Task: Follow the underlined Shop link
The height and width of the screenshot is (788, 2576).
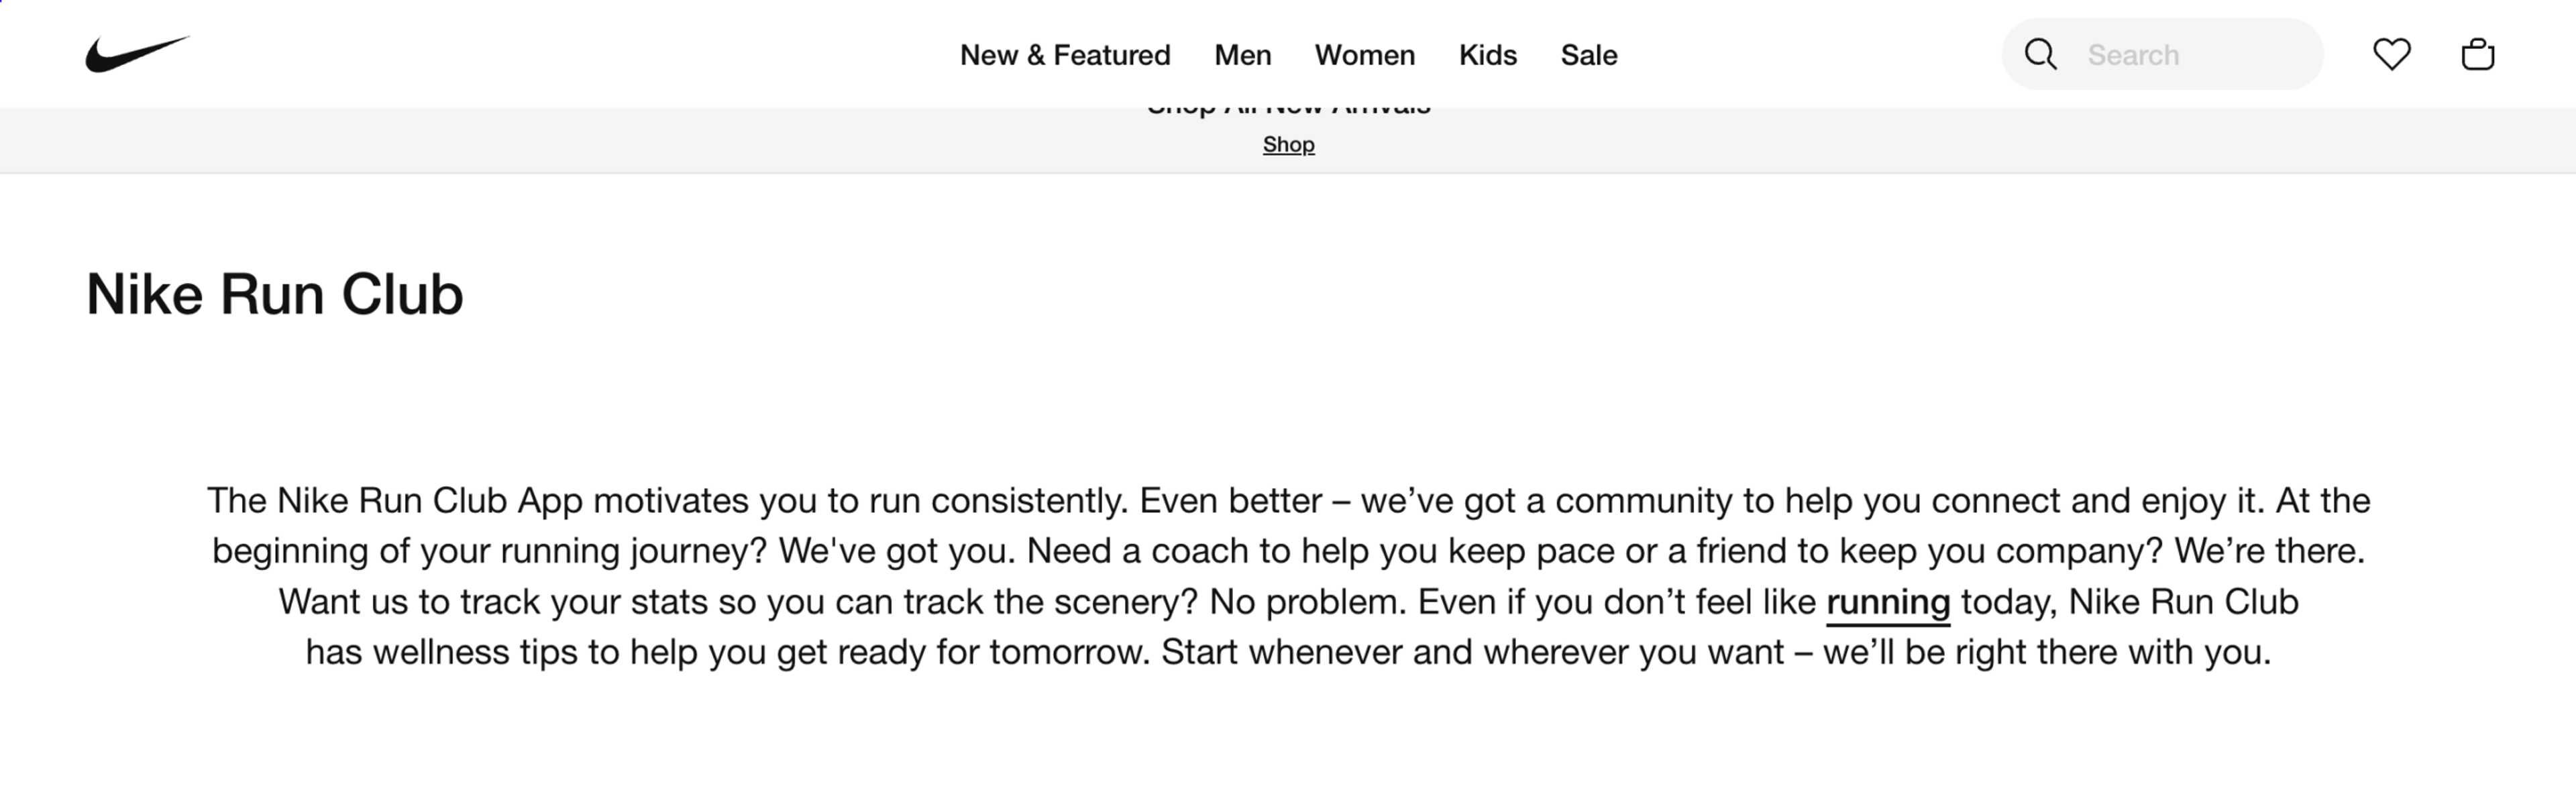Action: (x=1288, y=145)
